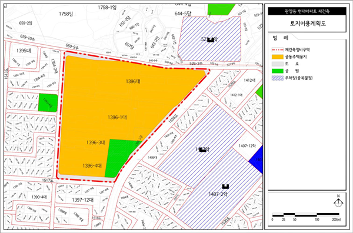Open the 범례 legend tab
Image resolution: width=353 pixels, height=233 pixels.
281,38
